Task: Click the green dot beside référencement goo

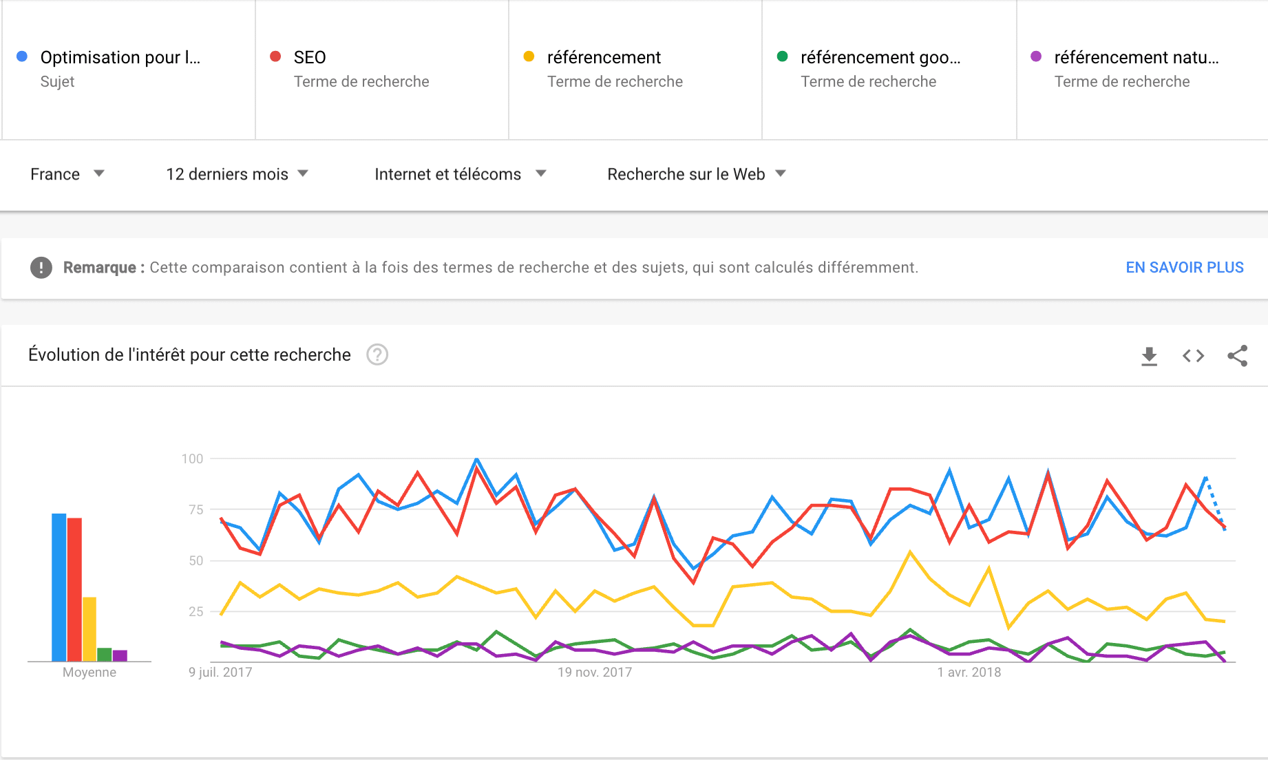Action: 782,56
